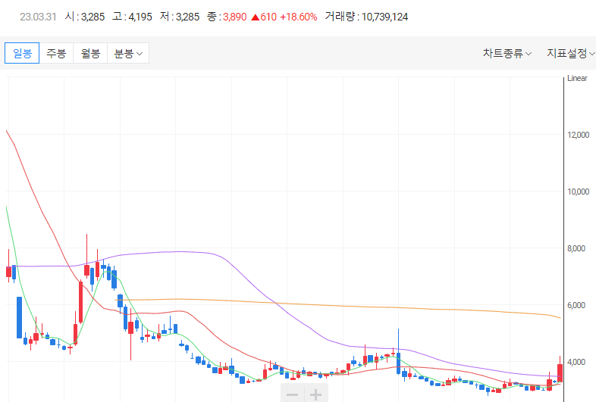Click the 23.03.31 date text
Screen dimensions: 596x402
(38, 17)
